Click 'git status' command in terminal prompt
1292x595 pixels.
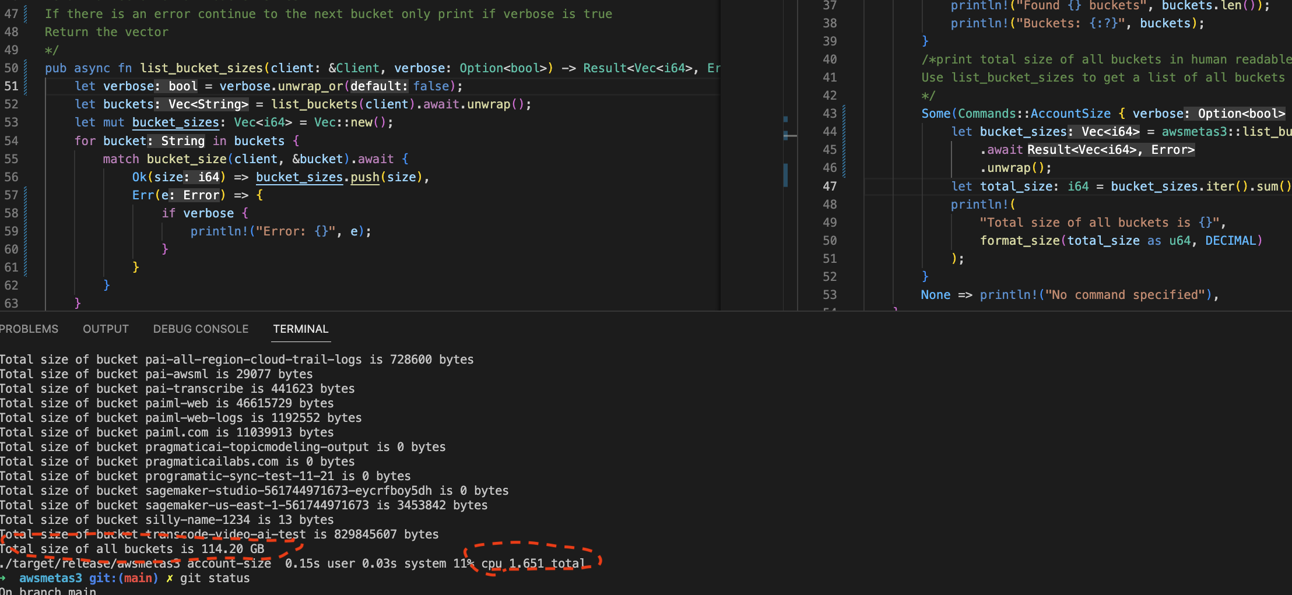pos(215,578)
